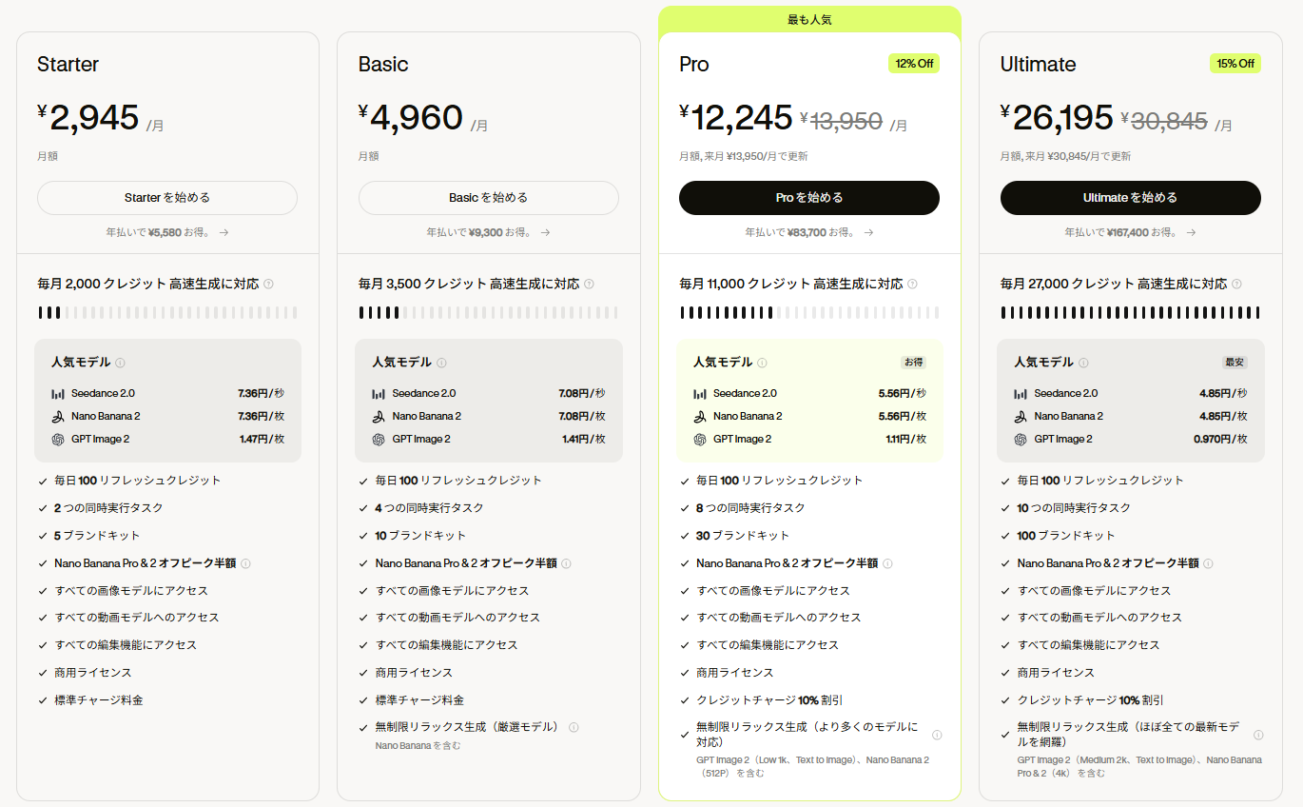Click the Ultimate plan credit meter bar
The width and height of the screenshot is (1303, 807).
click(x=1131, y=312)
